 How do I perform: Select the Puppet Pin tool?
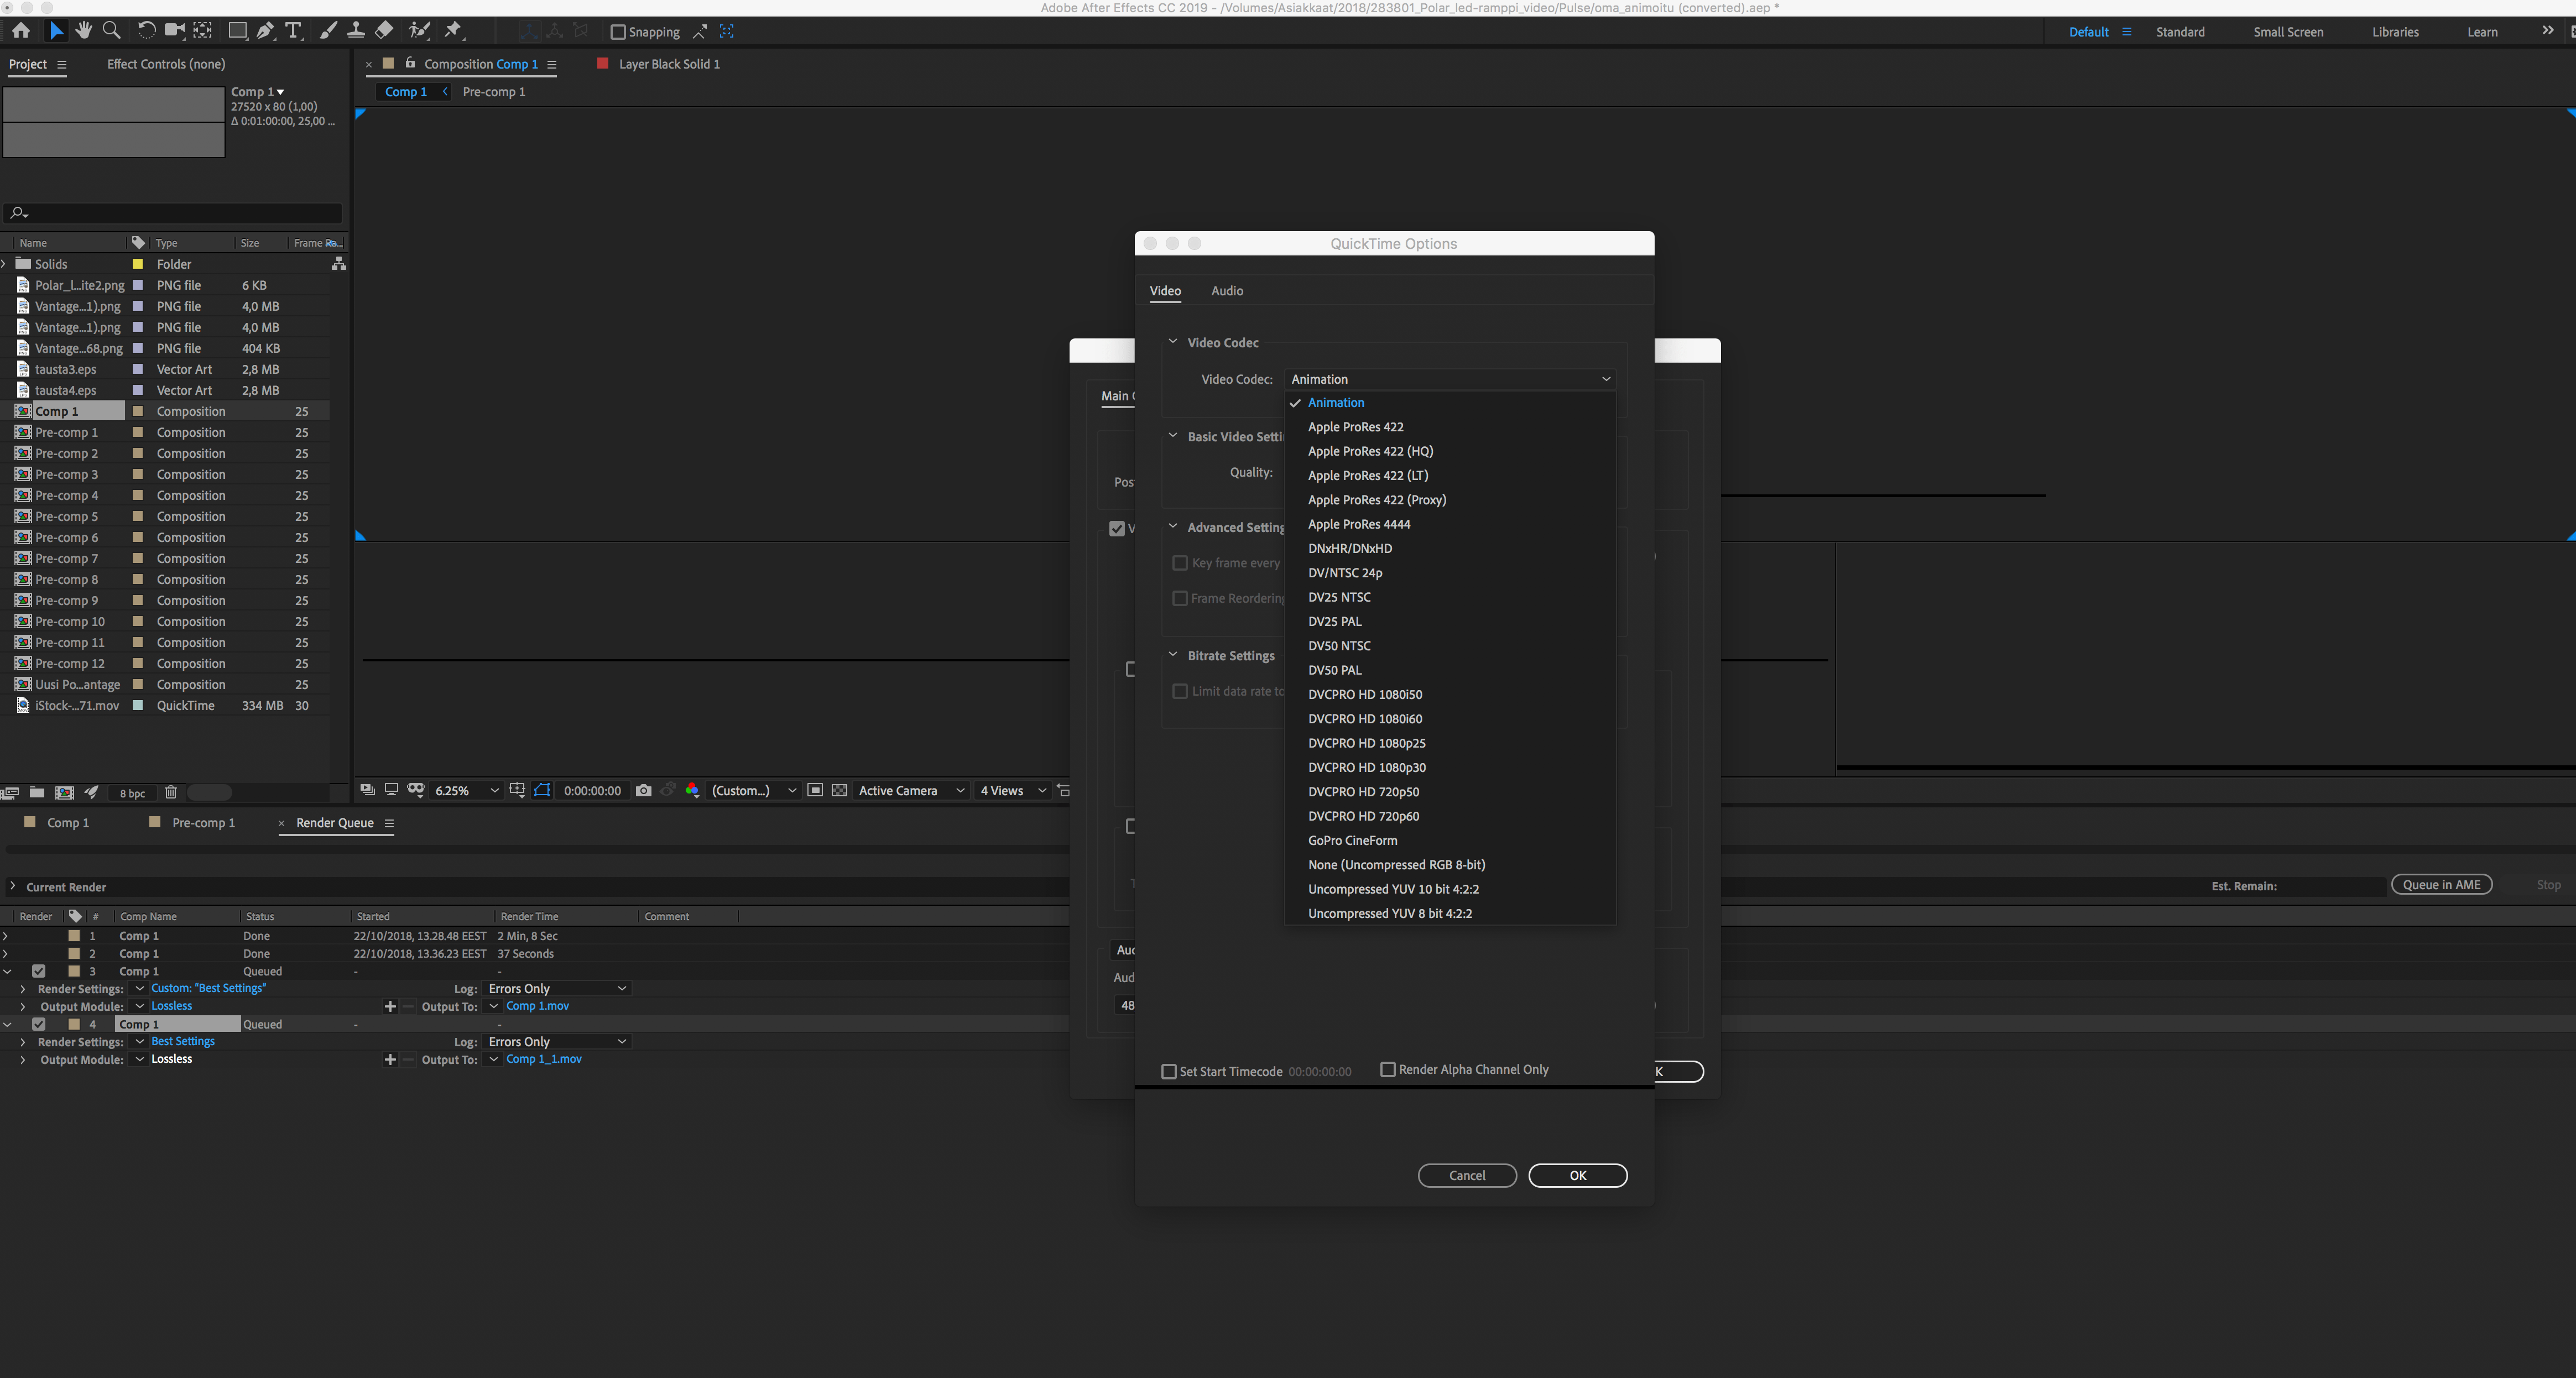click(x=453, y=31)
